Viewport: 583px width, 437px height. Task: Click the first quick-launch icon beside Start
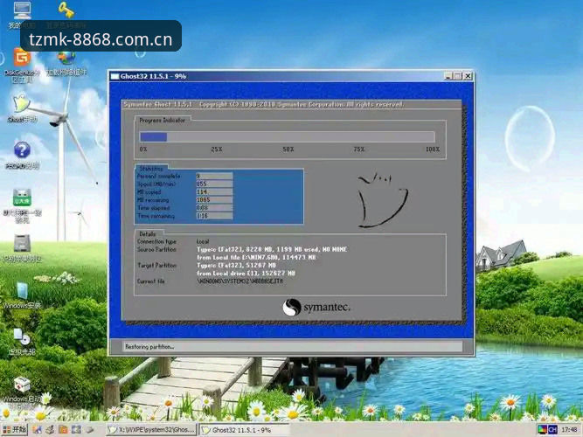tap(37, 429)
